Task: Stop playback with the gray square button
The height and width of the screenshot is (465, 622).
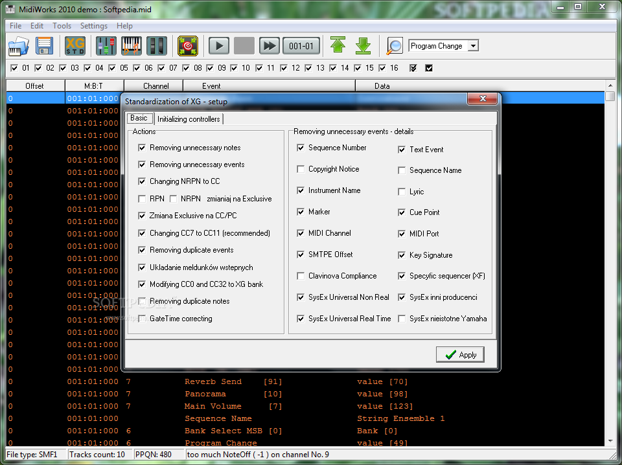Action: [244, 46]
